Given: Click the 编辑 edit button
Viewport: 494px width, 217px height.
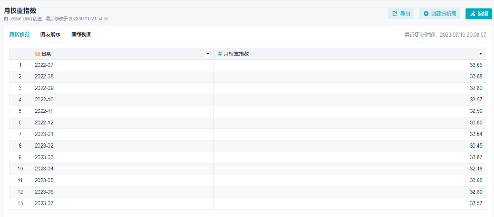Looking at the screenshot, I should 478,14.
